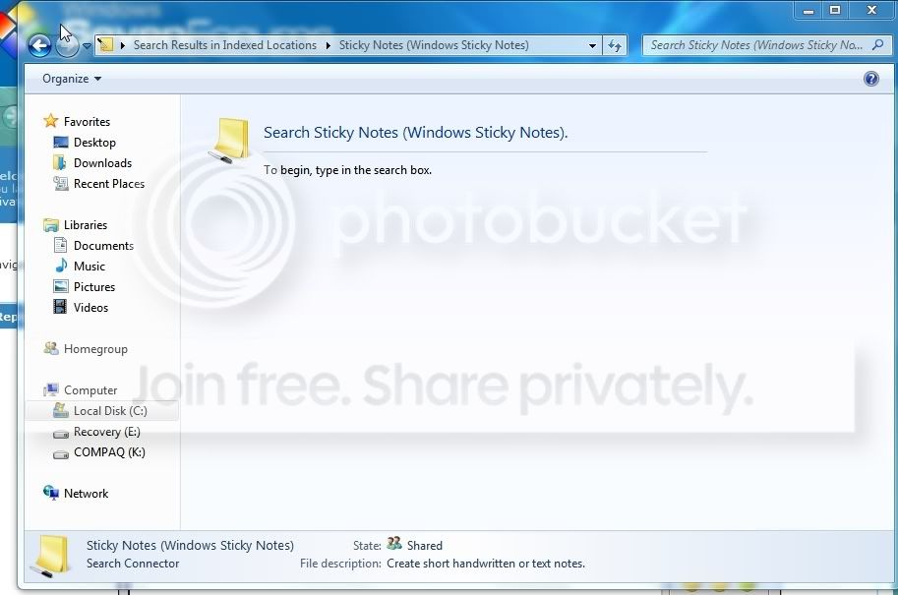
Task: Click the Recovery (E:) drive icon
Action: [60, 434]
